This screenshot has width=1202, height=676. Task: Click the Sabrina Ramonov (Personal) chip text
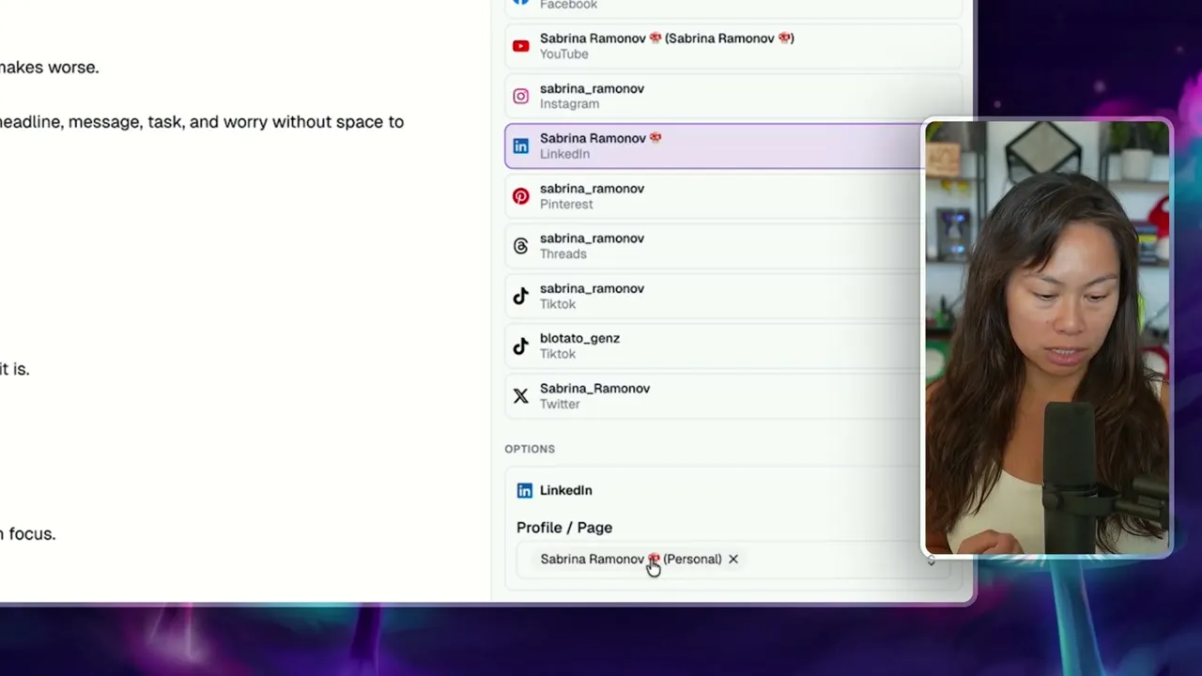click(631, 559)
